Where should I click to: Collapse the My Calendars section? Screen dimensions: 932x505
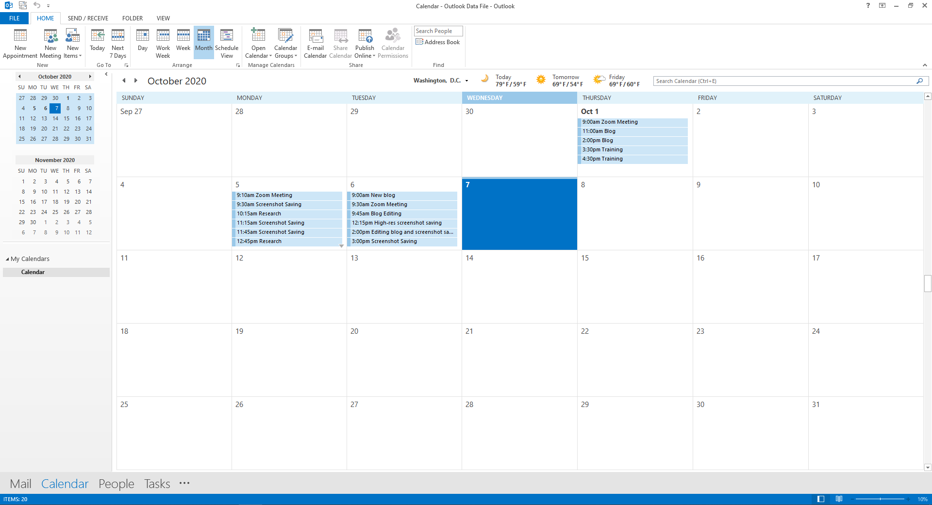pos(8,259)
